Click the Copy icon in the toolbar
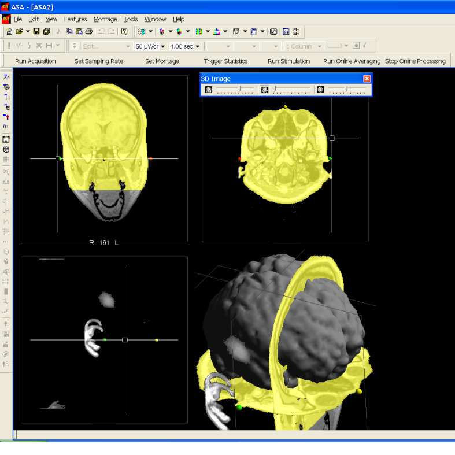The height and width of the screenshot is (455, 455). click(x=69, y=31)
